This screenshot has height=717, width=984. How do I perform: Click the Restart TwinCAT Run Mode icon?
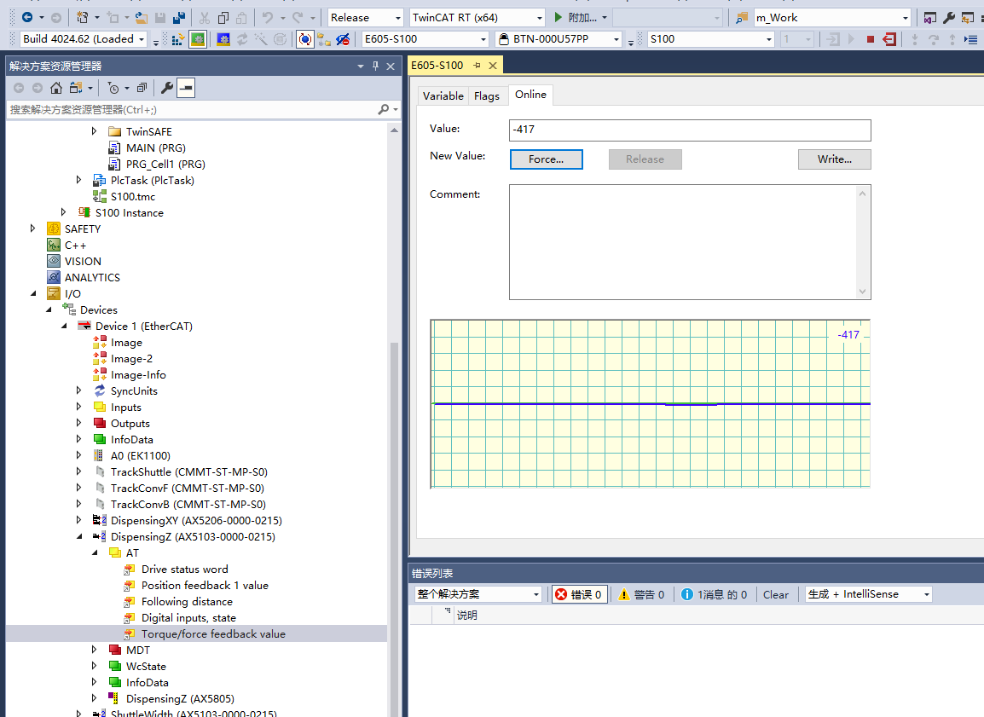197,39
